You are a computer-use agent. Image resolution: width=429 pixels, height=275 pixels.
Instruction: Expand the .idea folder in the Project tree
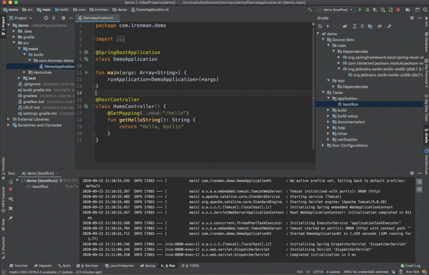click(14, 31)
